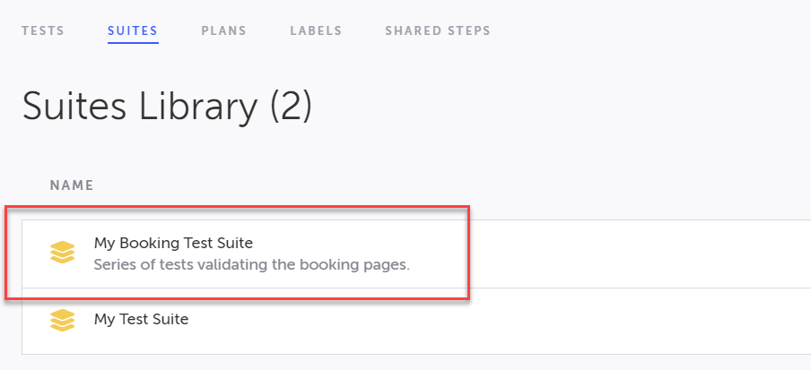Click the yellow stack icon for My Booking Test Suite
Screen dimensions: 811x370
click(x=62, y=253)
